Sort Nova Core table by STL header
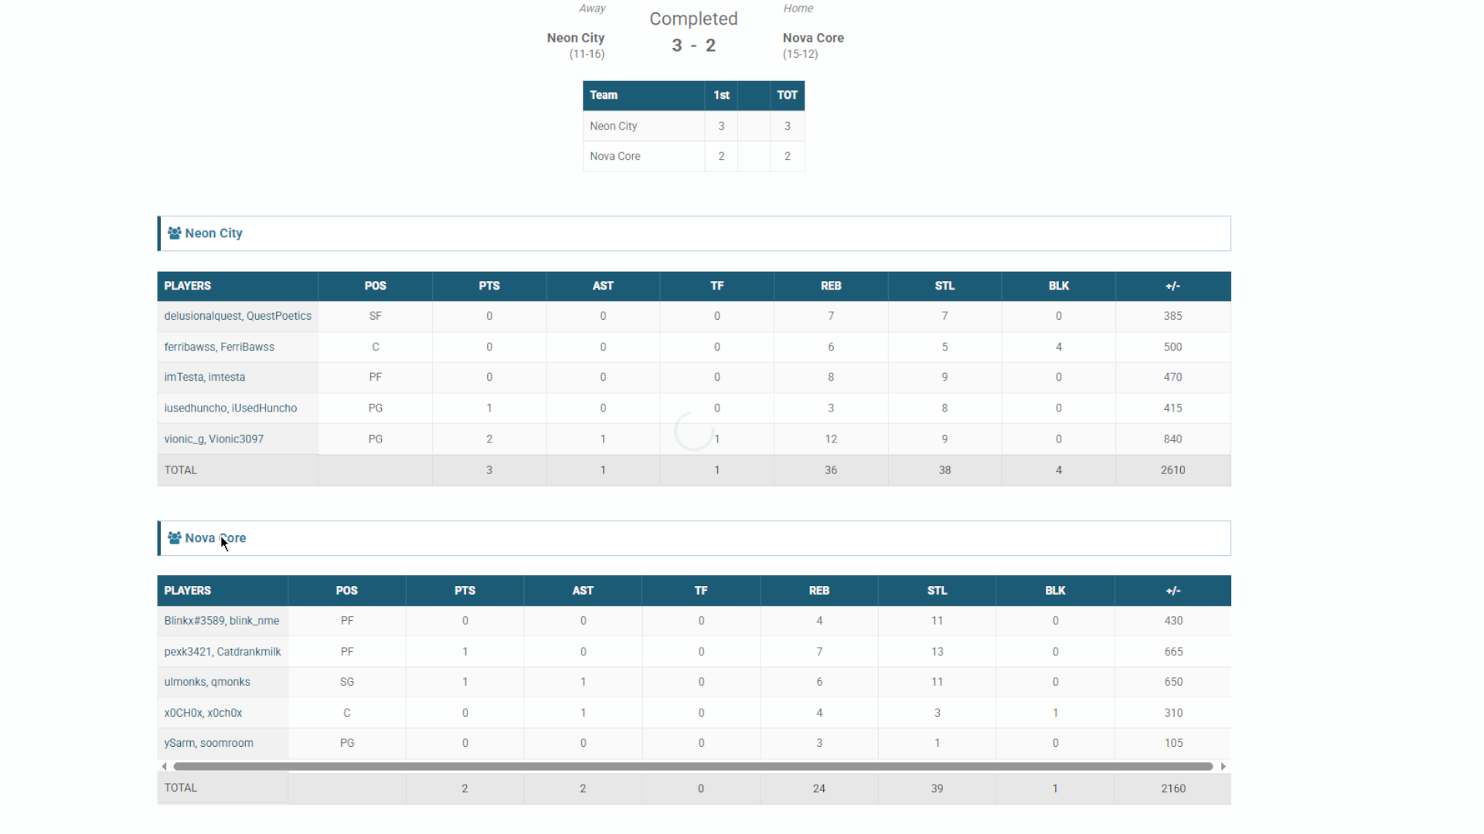1484x834 pixels. [937, 591]
